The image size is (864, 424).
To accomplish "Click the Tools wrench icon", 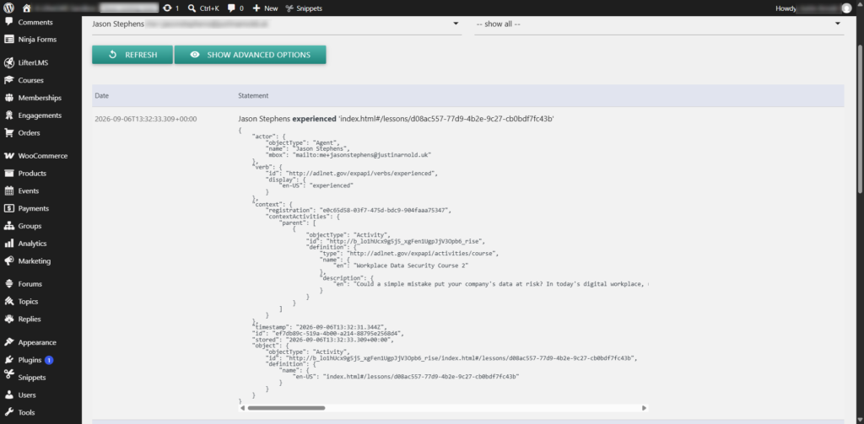I will [8, 412].
